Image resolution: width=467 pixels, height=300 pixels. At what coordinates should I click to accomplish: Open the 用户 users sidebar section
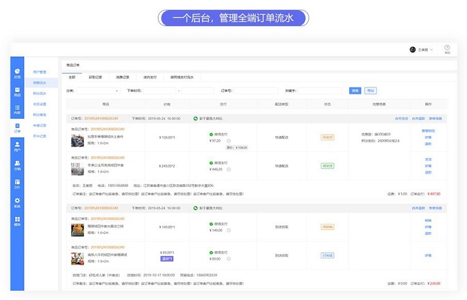click(17, 147)
